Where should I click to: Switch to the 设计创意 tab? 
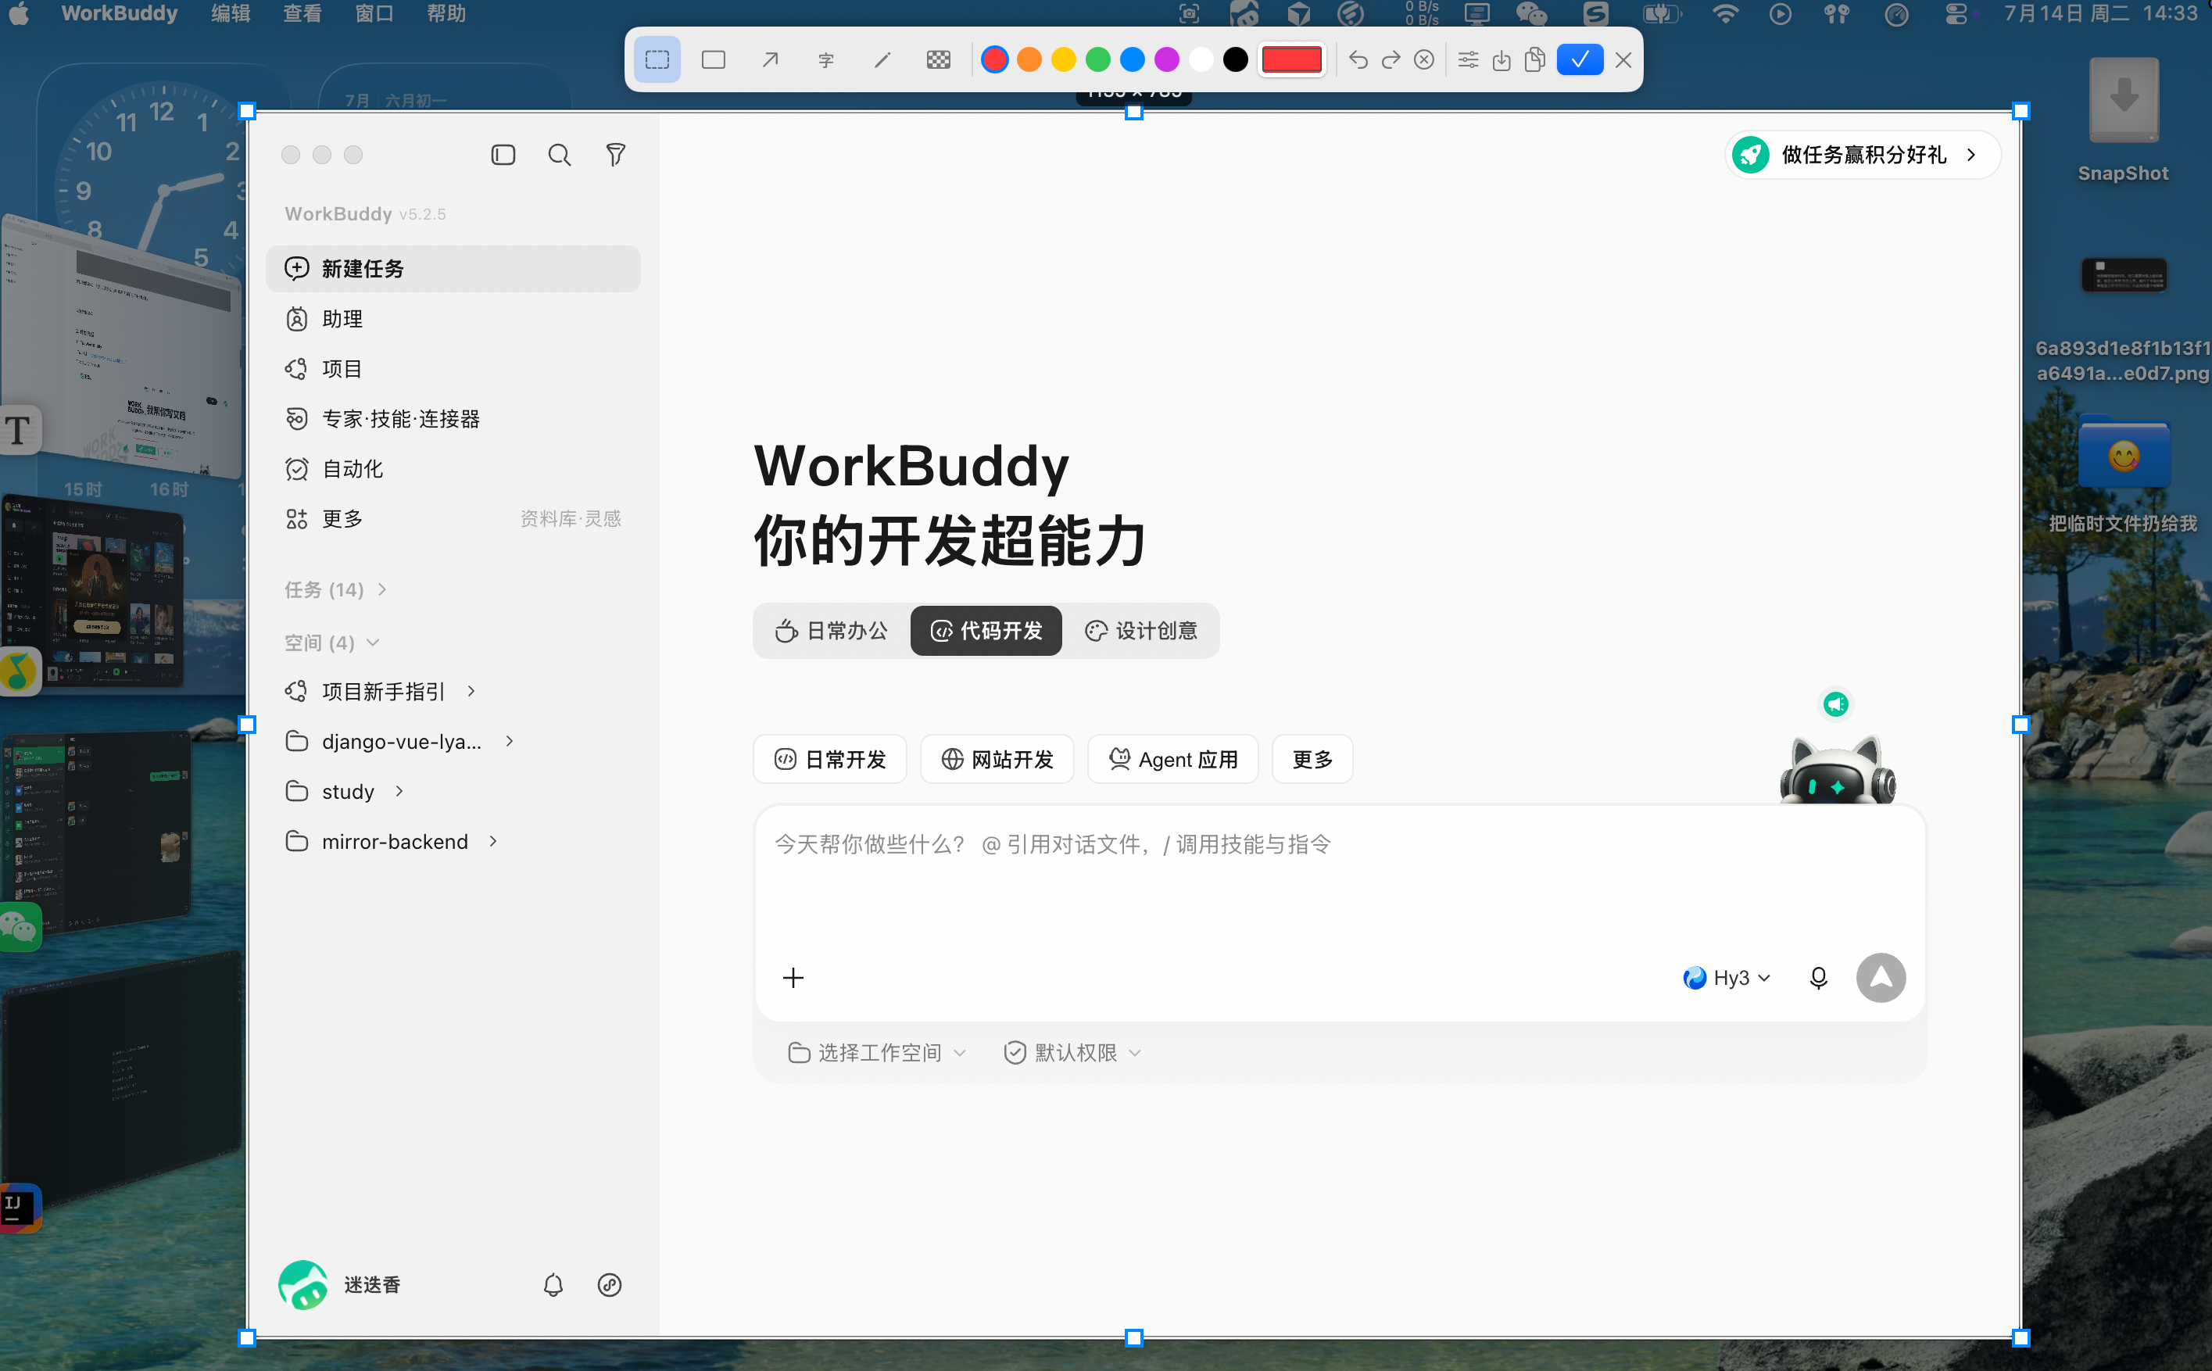[1140, 630]
